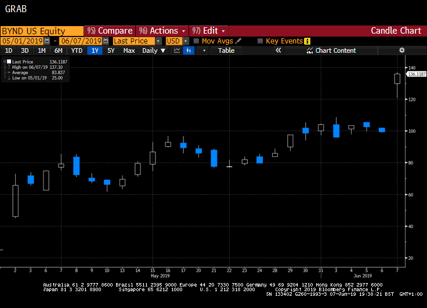The height and width of the screenshot is (308, 427).
Task: Click the Mov Avgs pencil edit icon
Action: click(x=238, y=41)
